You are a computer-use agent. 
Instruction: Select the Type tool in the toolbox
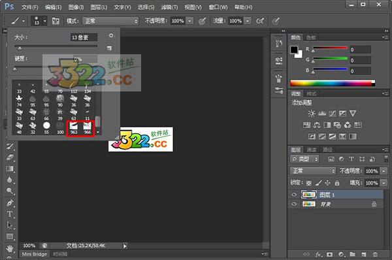point(10,214)
